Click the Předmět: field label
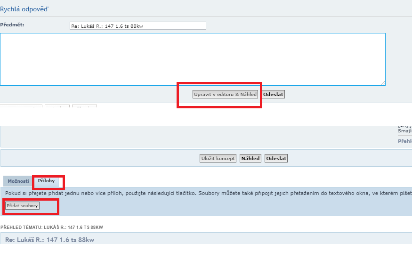This screenshot has height=276, width=412. (x=12, y=24)
